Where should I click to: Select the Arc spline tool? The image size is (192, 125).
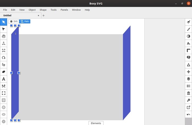[4, 57]
